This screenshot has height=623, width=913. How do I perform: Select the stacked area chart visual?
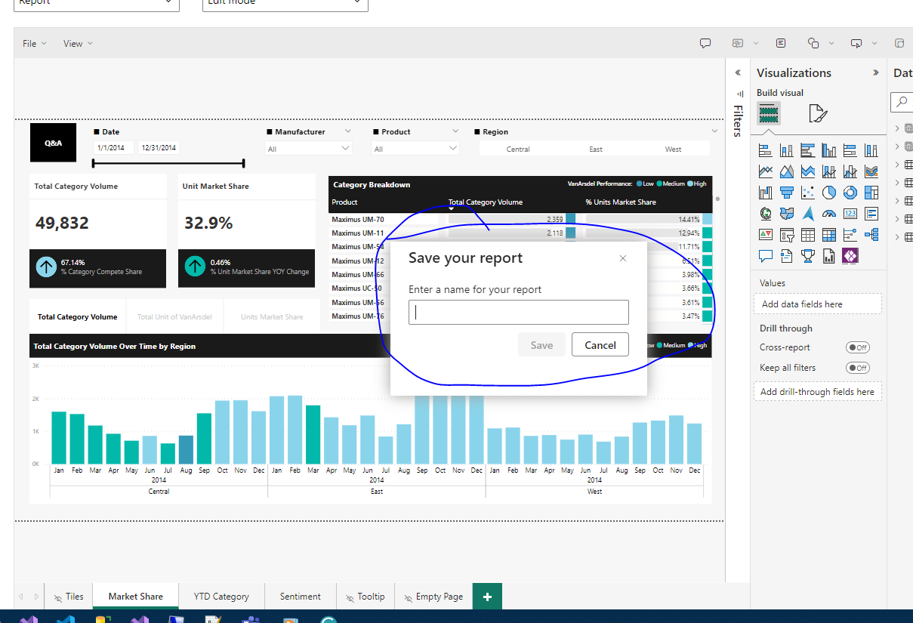tap(807, 171)
